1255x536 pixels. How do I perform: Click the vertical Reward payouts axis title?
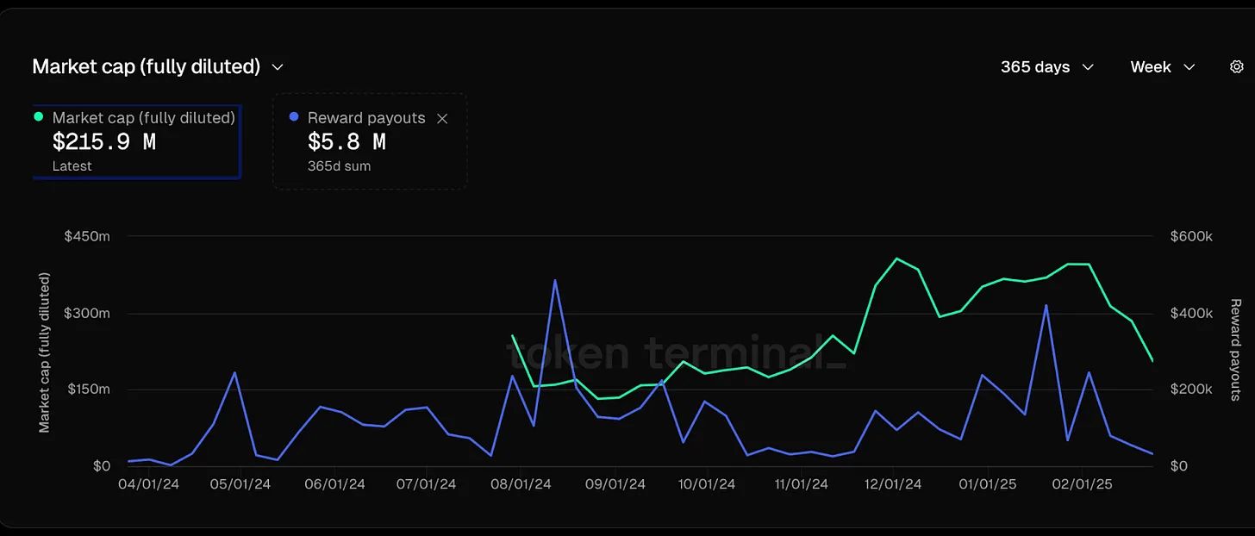click(x=1235, y=350)
